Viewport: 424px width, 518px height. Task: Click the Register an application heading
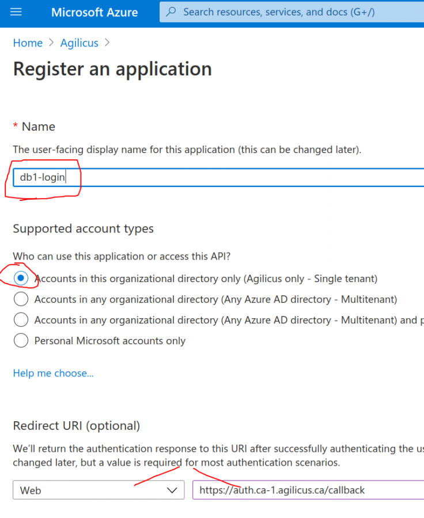(x=112, y=69)
